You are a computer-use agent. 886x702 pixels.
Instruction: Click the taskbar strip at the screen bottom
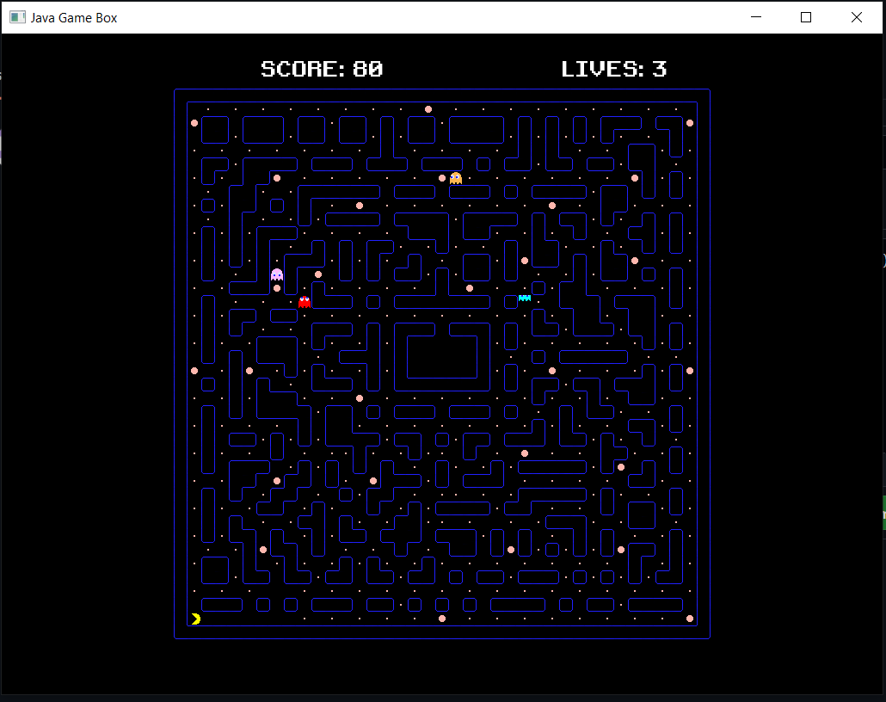tap(443, 697)
